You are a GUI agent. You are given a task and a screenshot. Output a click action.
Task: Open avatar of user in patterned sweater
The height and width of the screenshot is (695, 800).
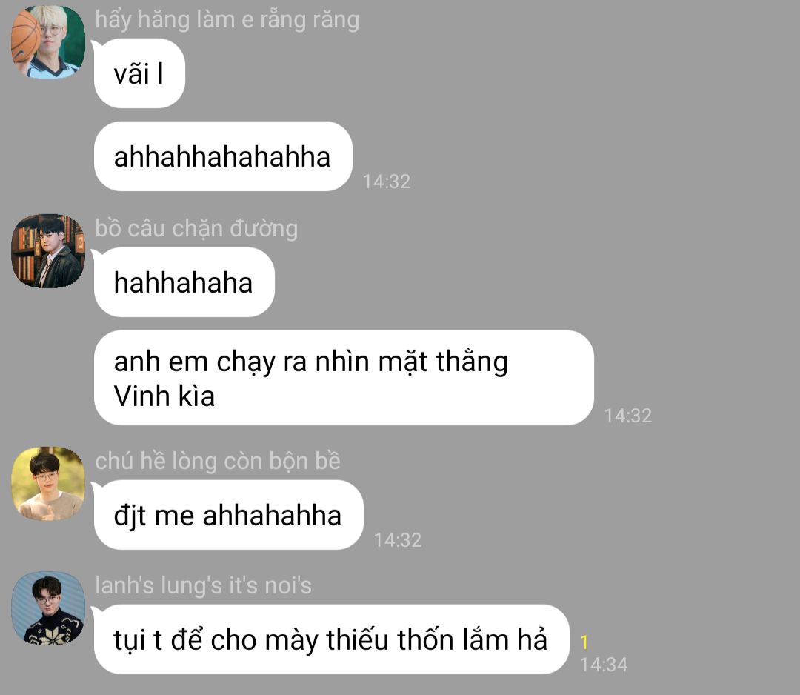(x=48, y=608)
